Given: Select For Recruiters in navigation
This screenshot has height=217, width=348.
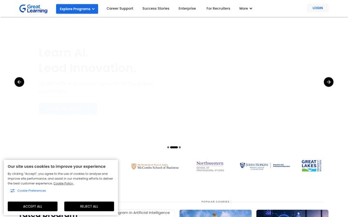Looking at the screenshot, I should click(218, 8).
